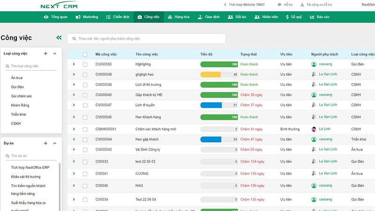Focus the task search field
Image resolution: width=375 pixels, height=211 pixels.
pos(146,38)
